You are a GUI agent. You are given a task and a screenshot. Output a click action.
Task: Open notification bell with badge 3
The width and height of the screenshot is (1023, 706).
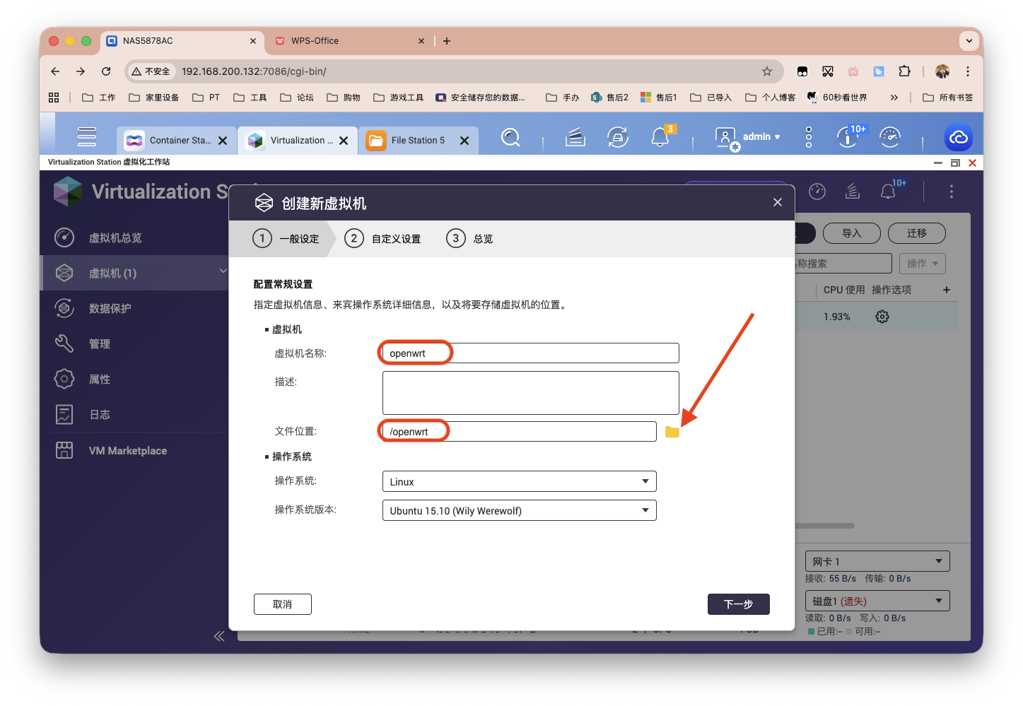point(660,137)
